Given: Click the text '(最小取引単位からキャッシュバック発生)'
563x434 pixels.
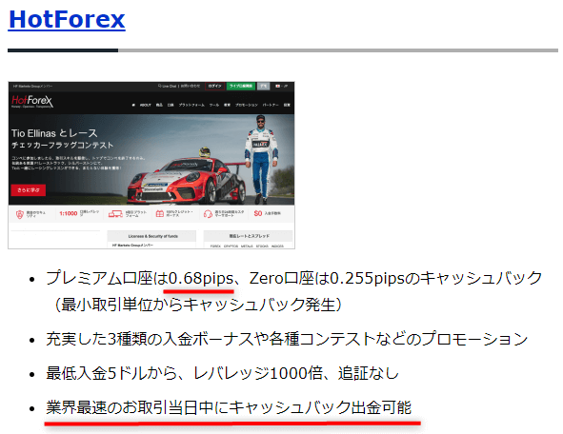Looking at the screenshot, I should (x=198, y=305).
